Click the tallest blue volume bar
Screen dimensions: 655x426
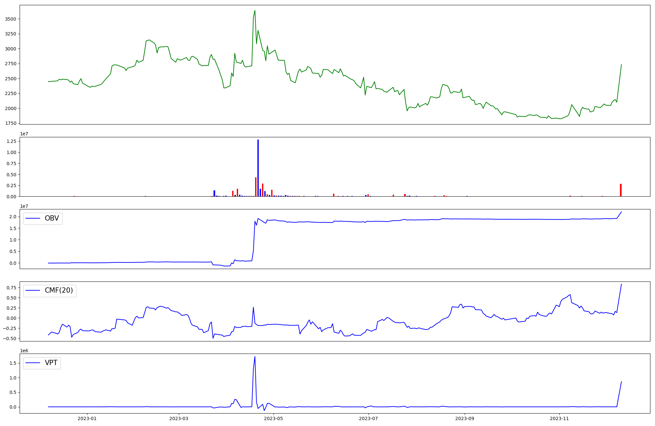tap(258, 168)
